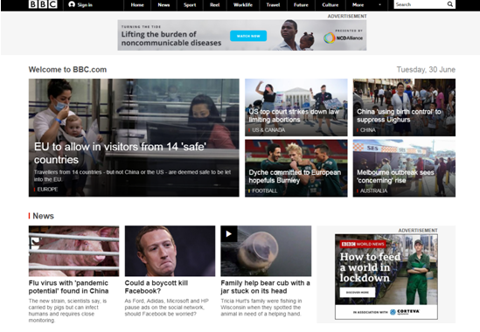Click the search magnifier icon
480x332 pixels.
pyautogui.click(x=449, y=4)
